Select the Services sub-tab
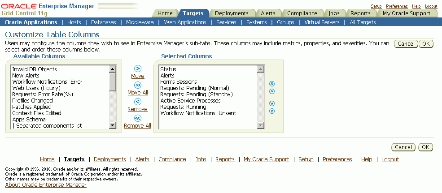 226,22
